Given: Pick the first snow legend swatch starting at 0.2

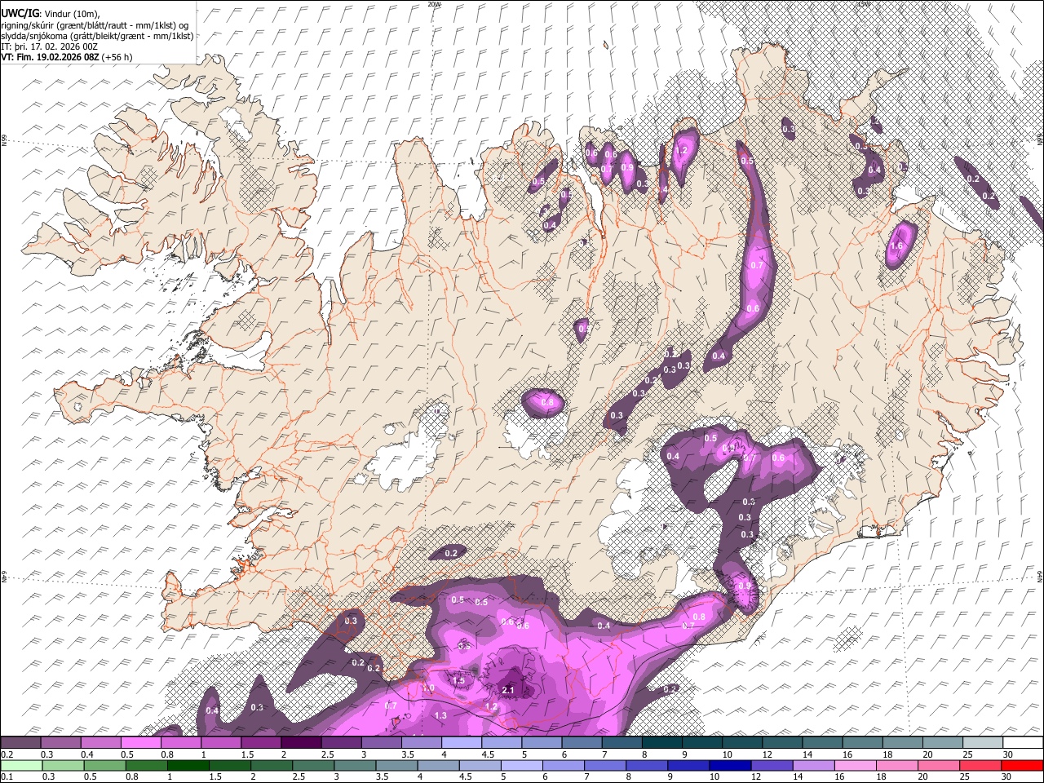Looking at the screenshot, I should point(21,743).
